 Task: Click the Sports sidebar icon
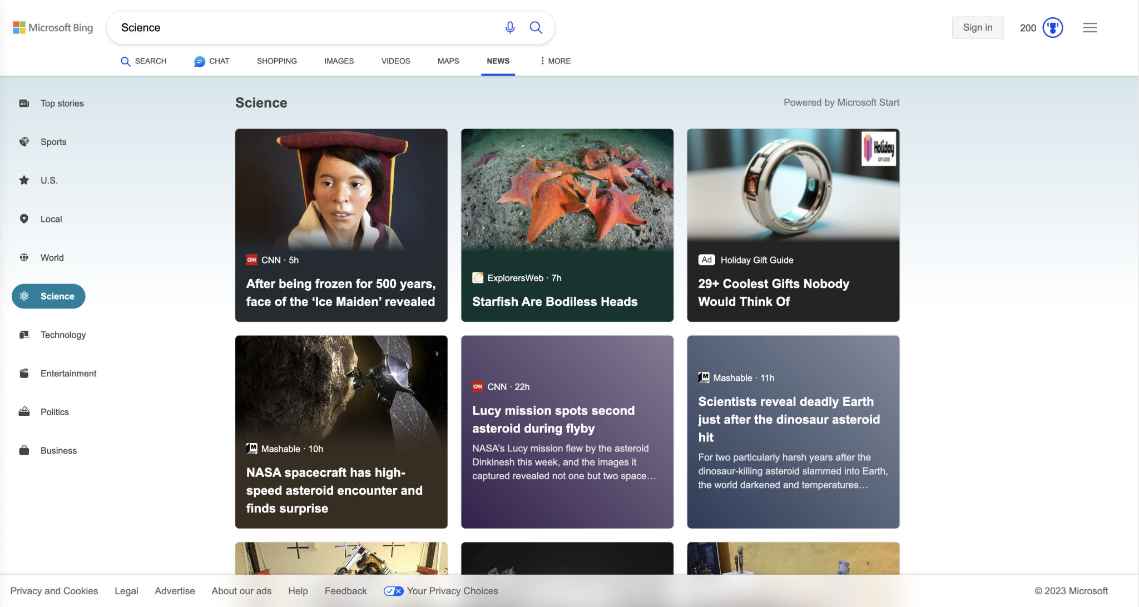point(23,141)
